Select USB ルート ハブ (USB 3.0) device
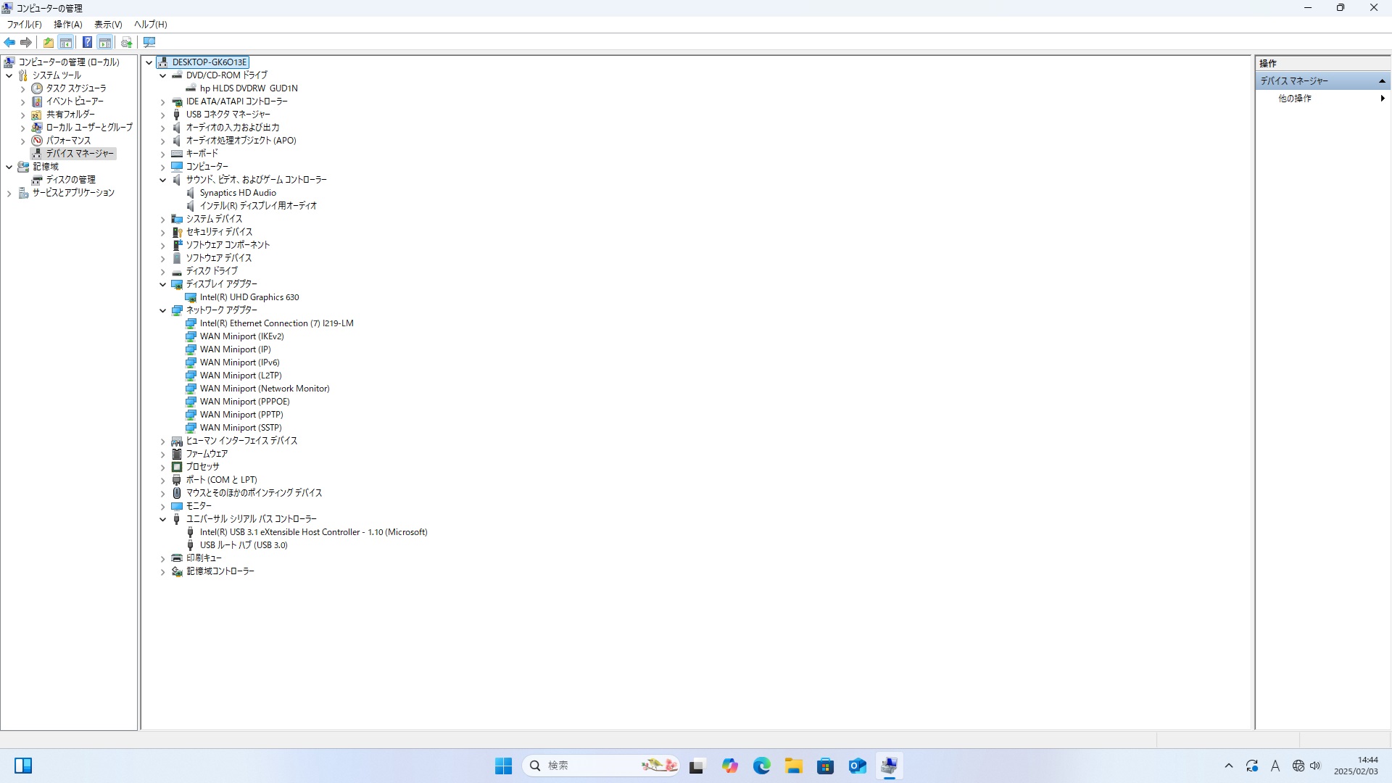 244,545
